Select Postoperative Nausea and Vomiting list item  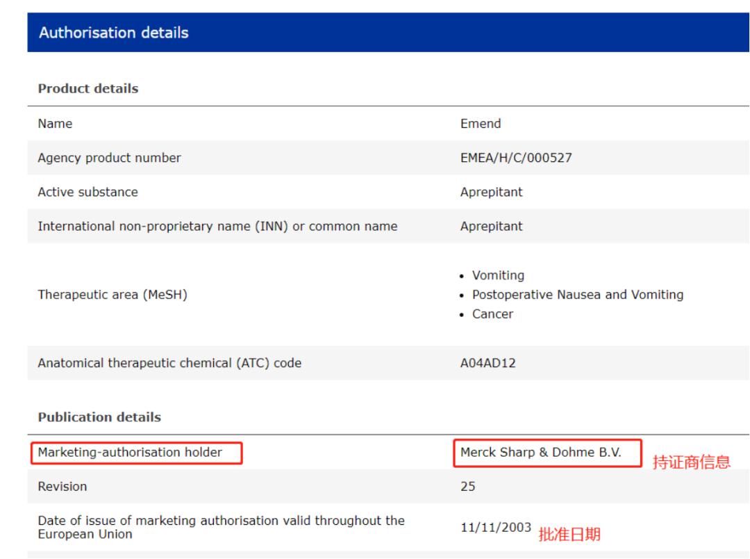point(577,295)
